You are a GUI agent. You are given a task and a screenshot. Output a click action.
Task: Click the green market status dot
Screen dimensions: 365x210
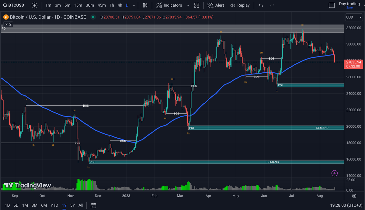pyautogui.click(x=93, y=17)
